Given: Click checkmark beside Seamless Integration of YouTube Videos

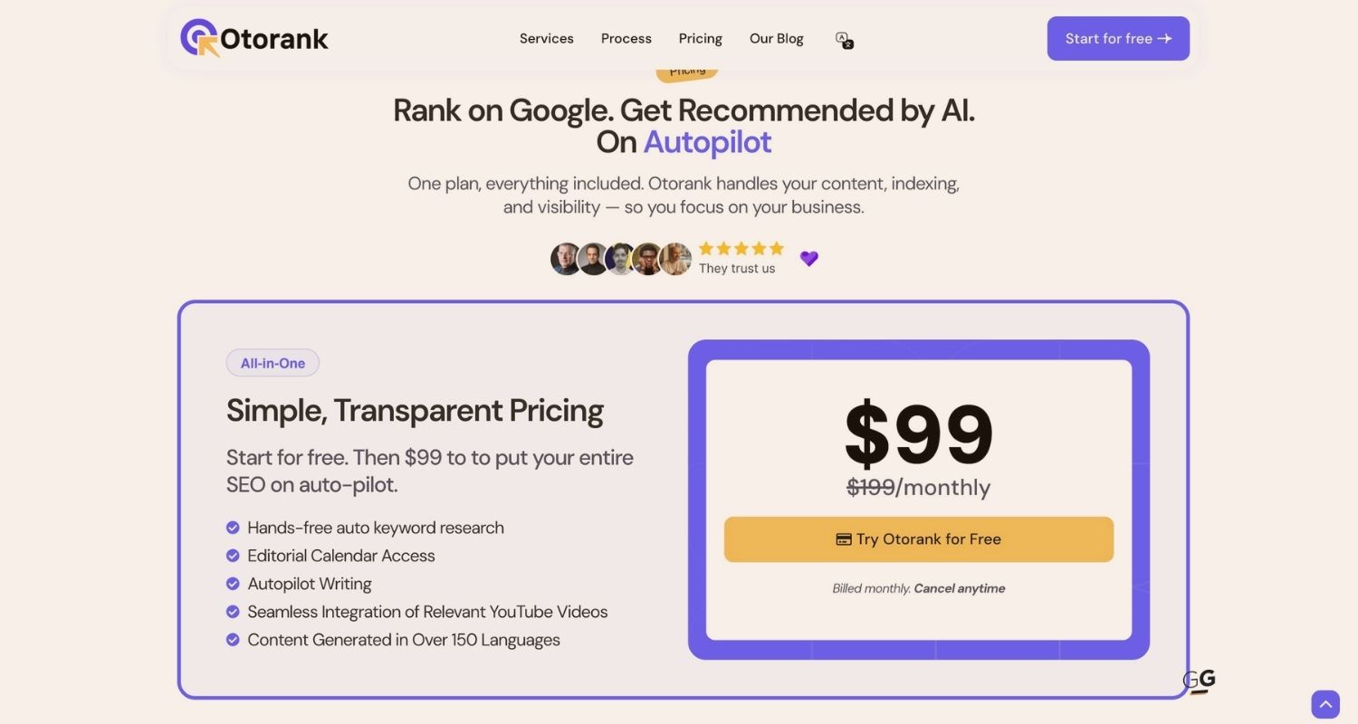Looking at the screenshot, I should click(x=233, y=612).
